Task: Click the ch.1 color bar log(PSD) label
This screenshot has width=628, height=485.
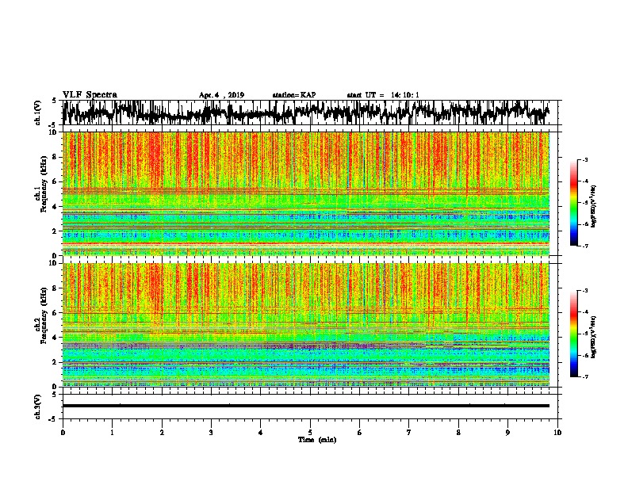Action: point(593,206)
